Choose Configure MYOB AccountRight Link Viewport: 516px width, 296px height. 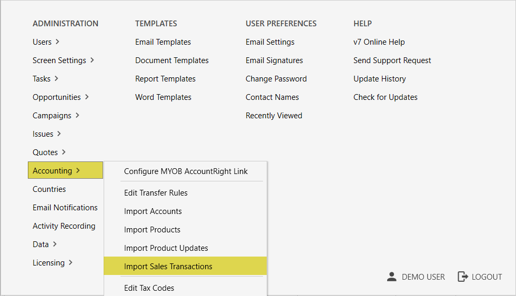(x=186, y=171)
